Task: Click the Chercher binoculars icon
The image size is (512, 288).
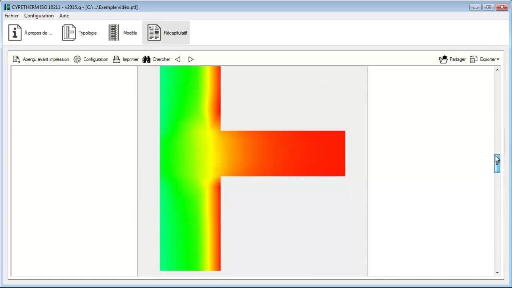Action: click(147, 59)
